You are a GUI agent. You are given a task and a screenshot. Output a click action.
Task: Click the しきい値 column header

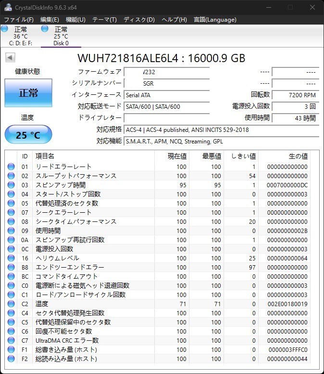pyautogui.click(x=241, y=156)
